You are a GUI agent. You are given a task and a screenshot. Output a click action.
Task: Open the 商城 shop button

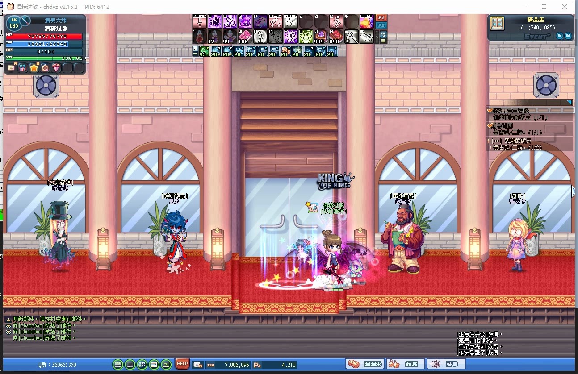point(405,364)
